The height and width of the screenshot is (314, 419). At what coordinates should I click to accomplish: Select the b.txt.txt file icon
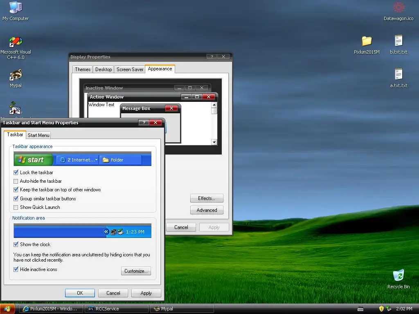click(399, 44)
